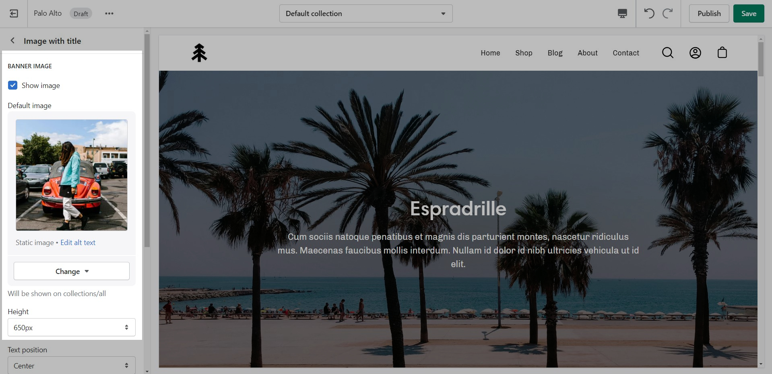Image resolution: width=772 pixels, height=374 pixels.
Task: Open the Default collection template dropdown
Action: pos(365,14)
